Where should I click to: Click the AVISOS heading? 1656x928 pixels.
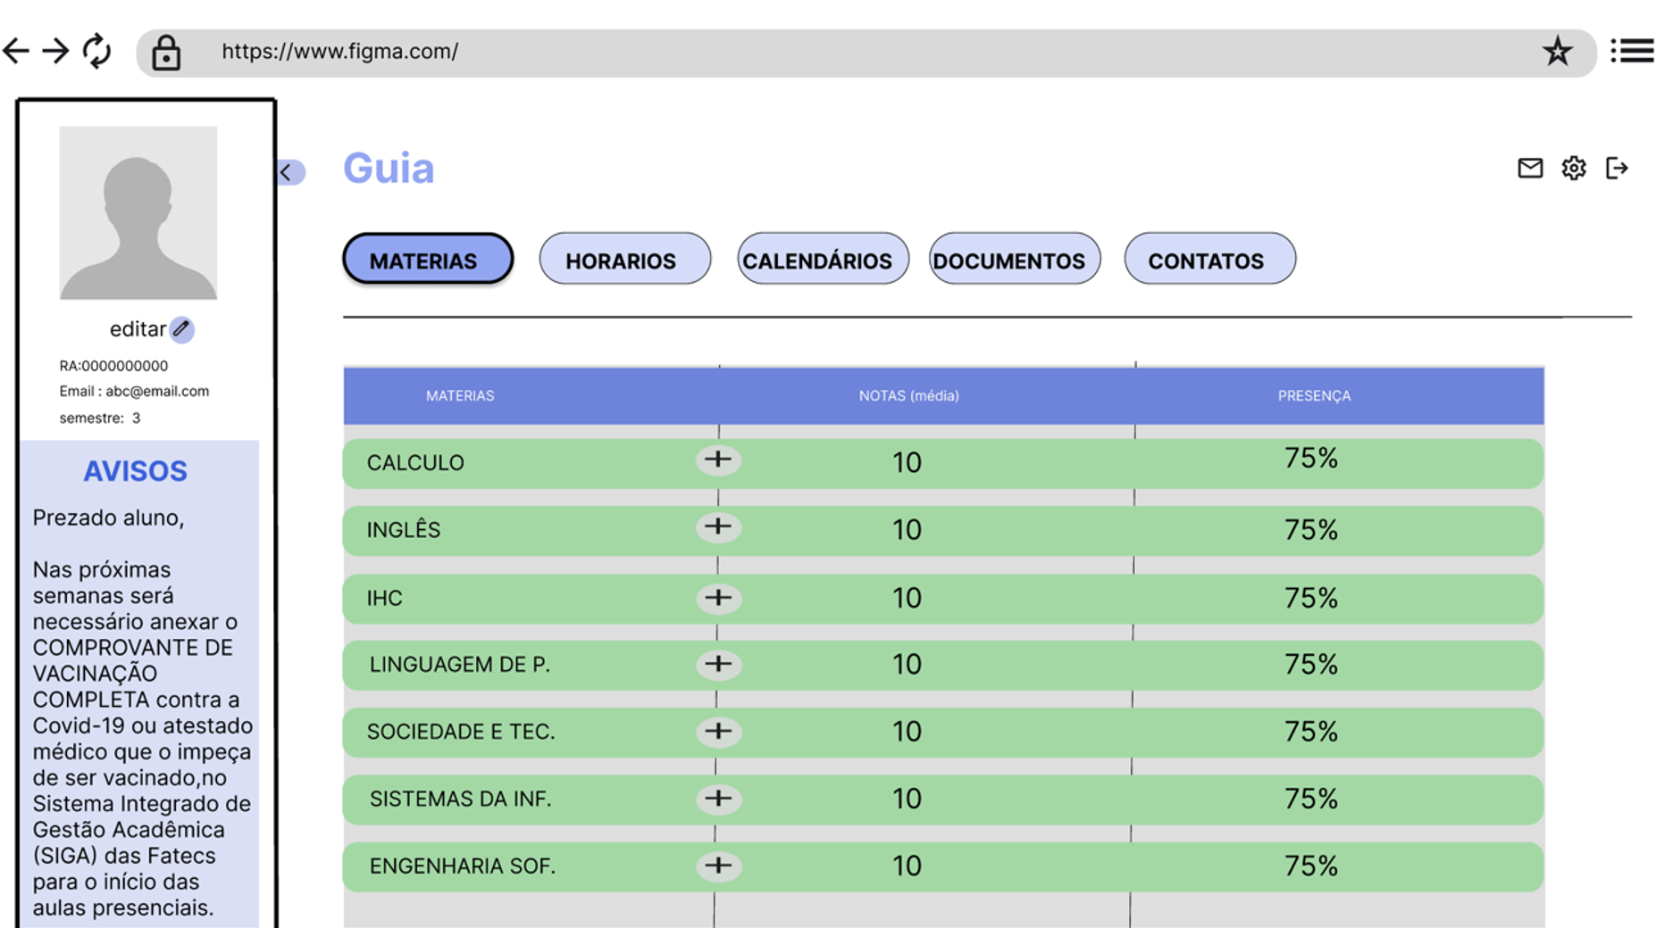pyautogui.click(x=135, y=471)
